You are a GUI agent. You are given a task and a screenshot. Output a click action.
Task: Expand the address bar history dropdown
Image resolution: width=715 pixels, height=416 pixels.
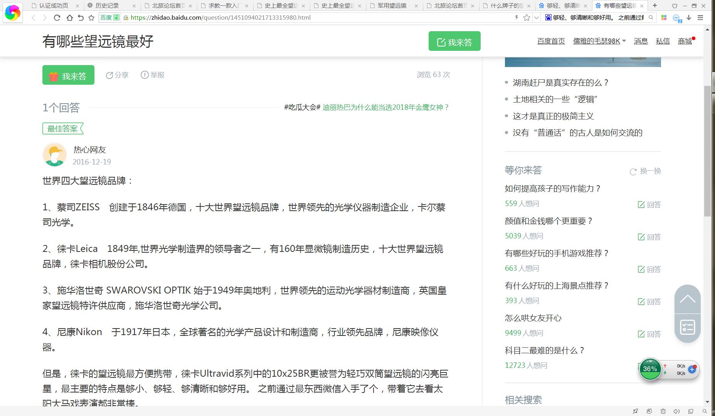(536, 18)
